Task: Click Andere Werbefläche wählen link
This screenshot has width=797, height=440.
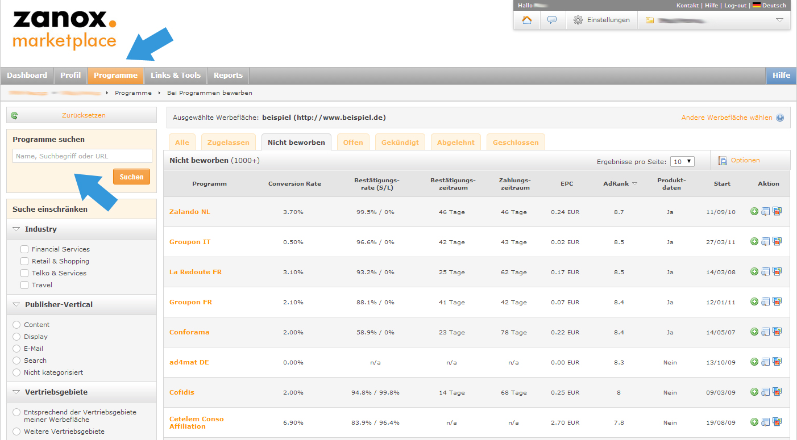Action: coord(727,118)
